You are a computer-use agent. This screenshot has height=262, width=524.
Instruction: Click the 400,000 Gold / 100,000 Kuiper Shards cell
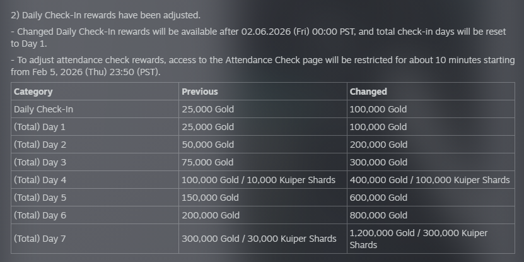point(429,180)
